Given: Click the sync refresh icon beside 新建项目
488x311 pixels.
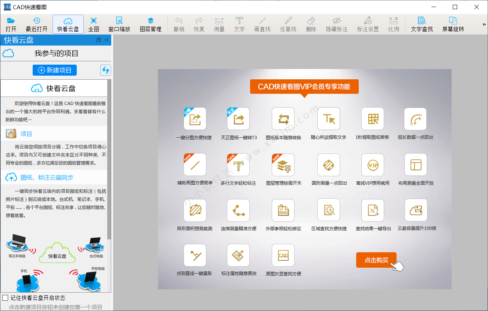Looking at the screenshot, I should click(106, 70).
